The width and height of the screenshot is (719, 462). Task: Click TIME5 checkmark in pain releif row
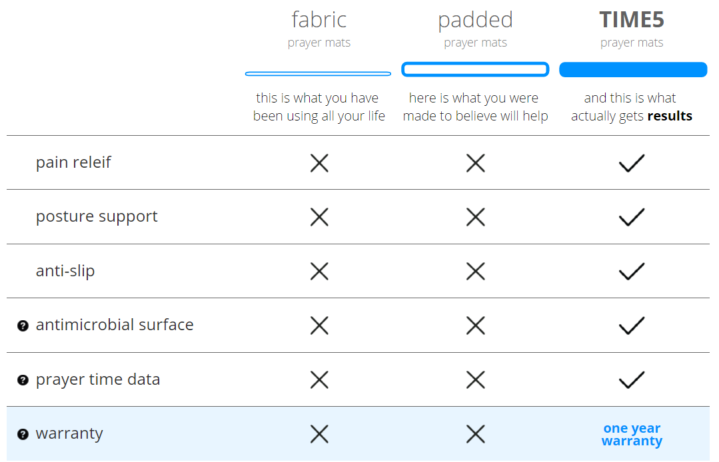pos(632,163)
